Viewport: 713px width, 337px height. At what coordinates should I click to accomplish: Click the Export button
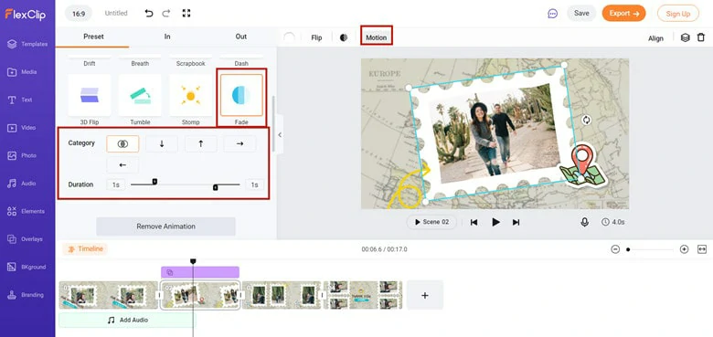tap(623, 13)
